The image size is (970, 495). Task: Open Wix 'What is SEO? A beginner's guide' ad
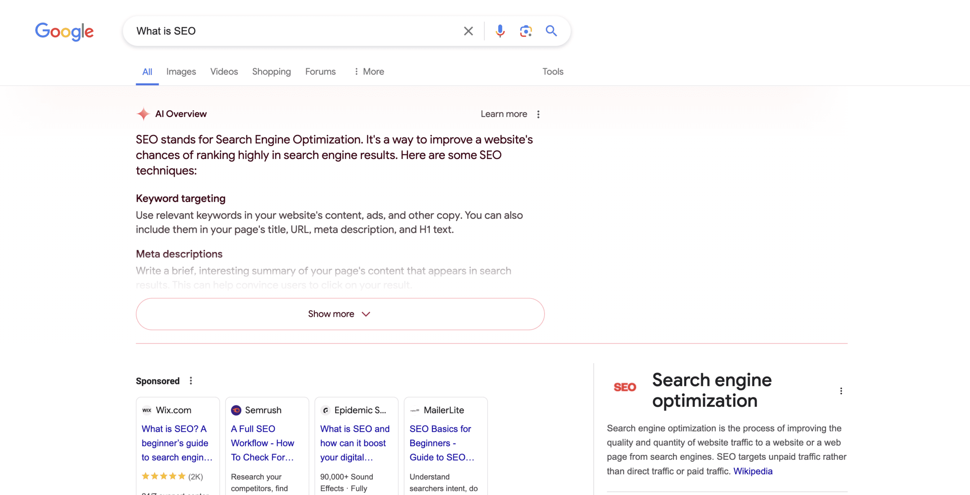177,443
